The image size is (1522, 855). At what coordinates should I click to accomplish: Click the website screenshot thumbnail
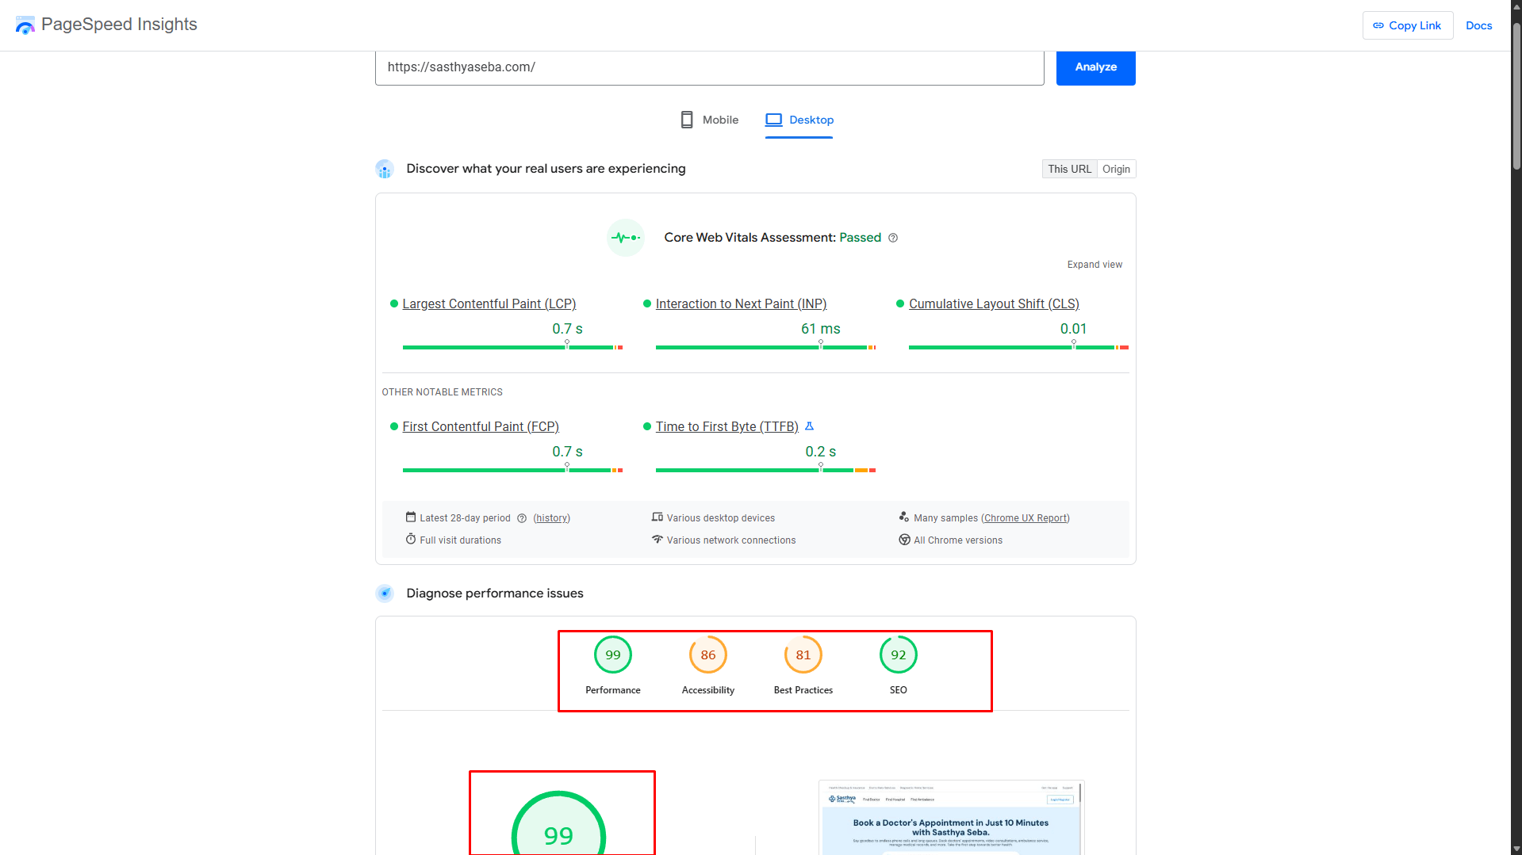click(952, 817)
